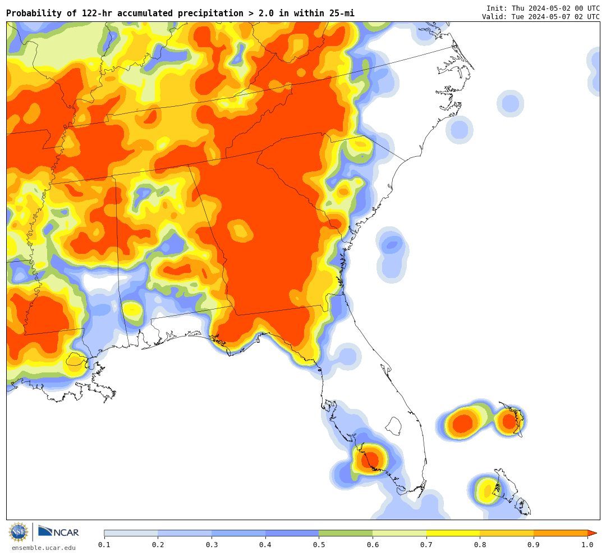Click the 0.2 colorbar tick label
This screenshot has height=555, width=606.
158,544
